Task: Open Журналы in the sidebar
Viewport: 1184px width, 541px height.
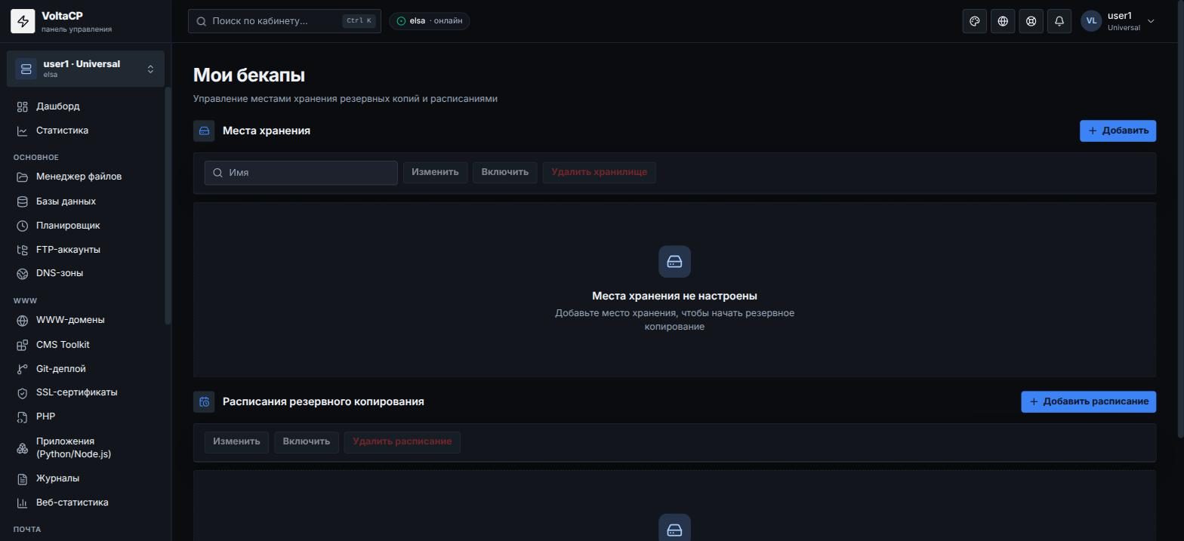Action: pyautogui.click(x=85, y=478)
